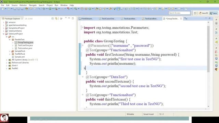Click the Open Type toolbar icon
The width and height of the screenshot is (219, 123).
click(96, 9)
